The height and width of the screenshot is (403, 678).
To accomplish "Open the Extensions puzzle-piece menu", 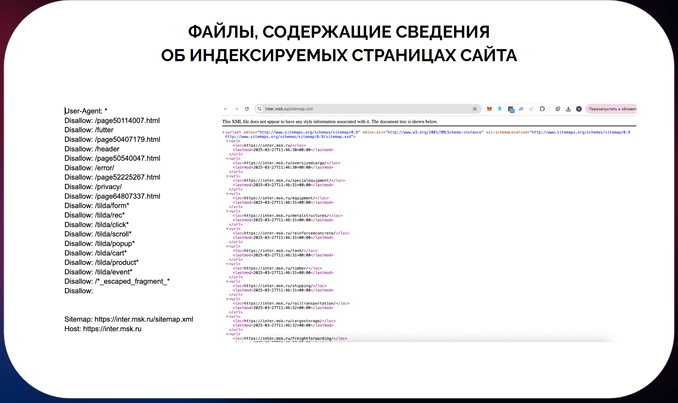I will click(x=542, y=109).
